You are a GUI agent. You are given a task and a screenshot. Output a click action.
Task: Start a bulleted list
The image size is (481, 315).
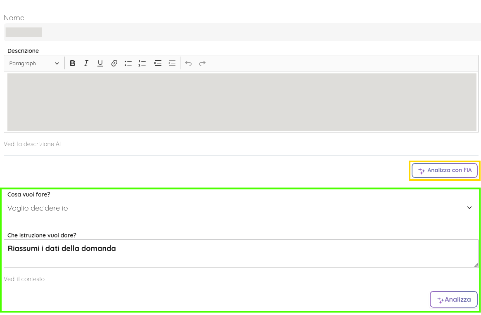[x=128, y=63]
